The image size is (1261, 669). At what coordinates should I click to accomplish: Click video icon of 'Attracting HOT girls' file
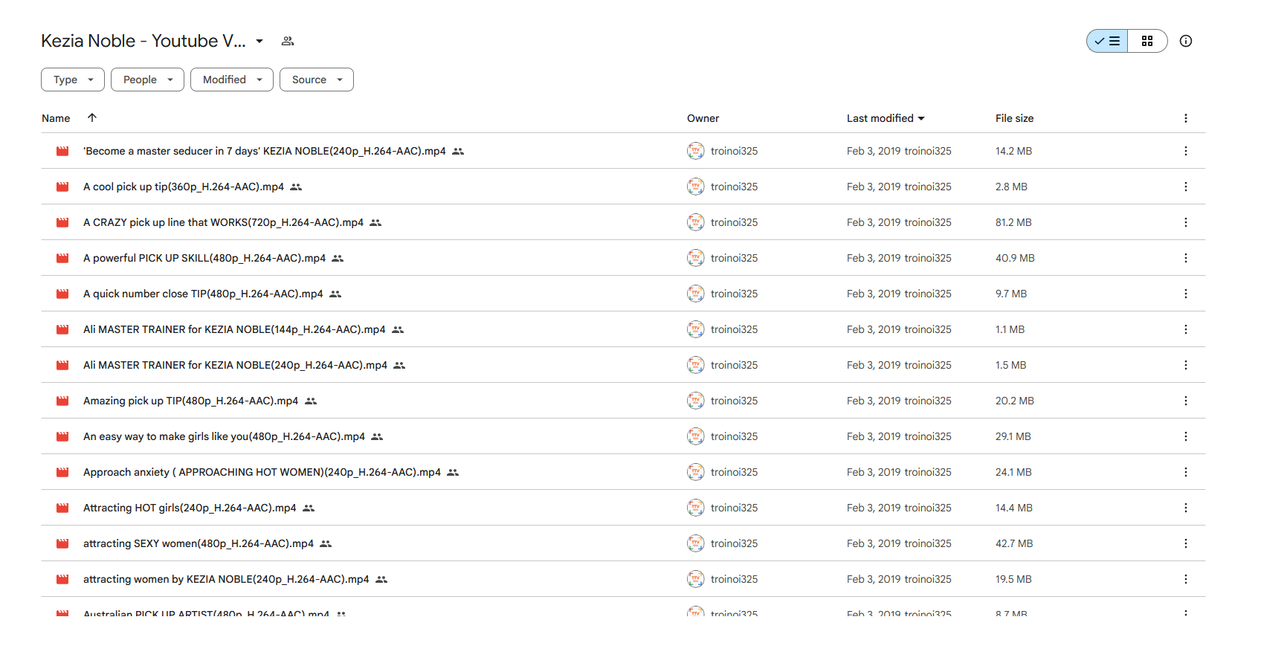[62, 508]
